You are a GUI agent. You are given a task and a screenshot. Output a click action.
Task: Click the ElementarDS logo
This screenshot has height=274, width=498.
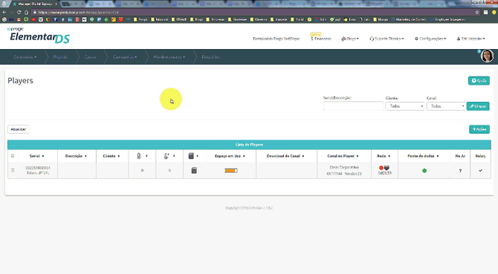tap(39, 36)
